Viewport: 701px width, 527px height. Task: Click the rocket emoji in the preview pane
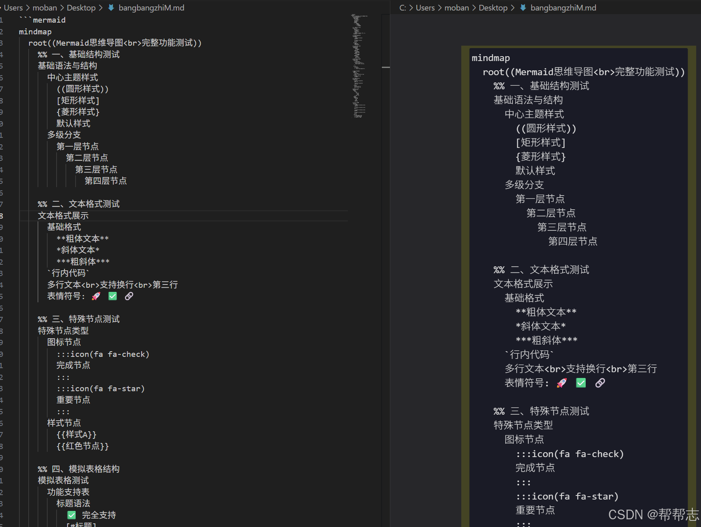562,383
